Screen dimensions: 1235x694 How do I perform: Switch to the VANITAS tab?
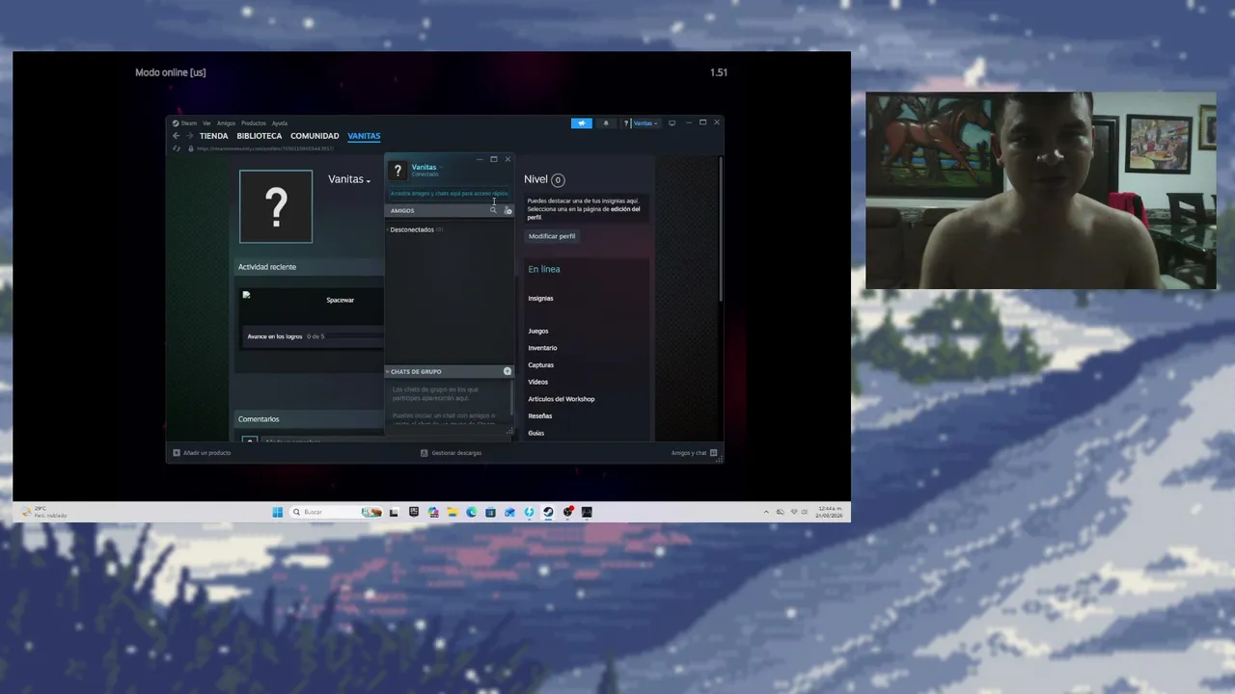tap(364, 136)
